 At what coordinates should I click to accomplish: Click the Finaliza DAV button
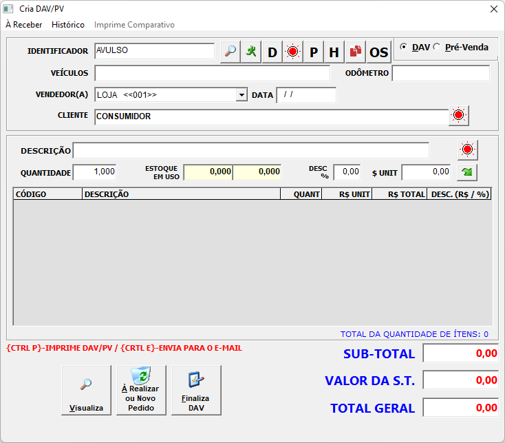point(196,390)
